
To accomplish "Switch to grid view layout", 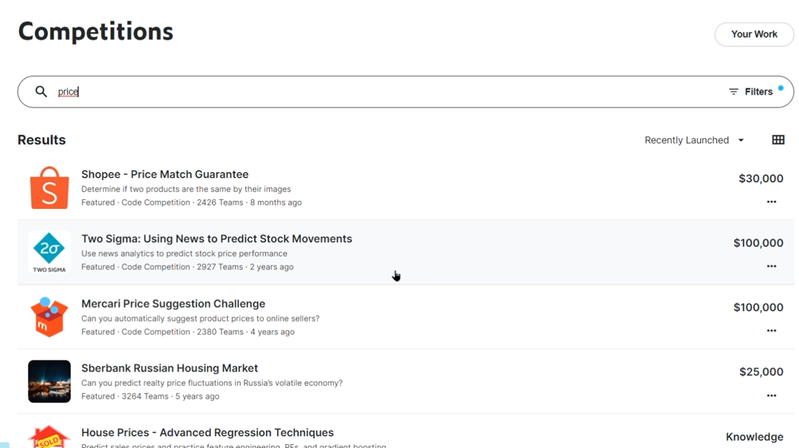I will (777, 140).
